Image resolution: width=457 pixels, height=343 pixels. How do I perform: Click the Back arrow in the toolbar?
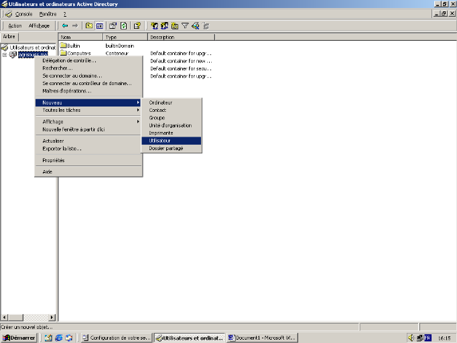coord(65,25)
